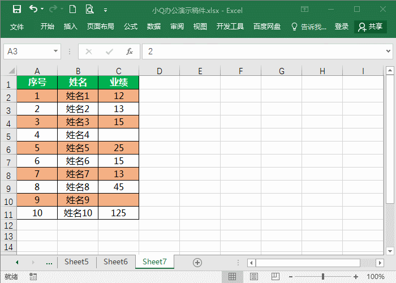Click the 序号 header cell
Image resolution: width=396 pixels, height=283 pixels.
coord(37,83)
